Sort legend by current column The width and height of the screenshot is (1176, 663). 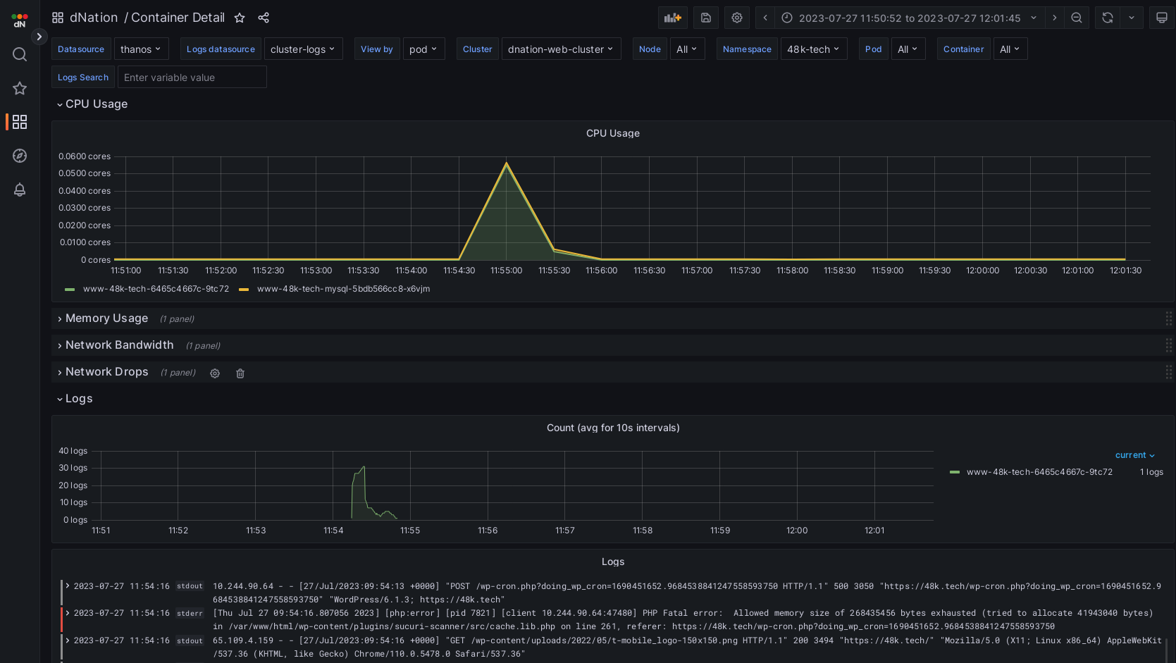(x=1134, y=455)
